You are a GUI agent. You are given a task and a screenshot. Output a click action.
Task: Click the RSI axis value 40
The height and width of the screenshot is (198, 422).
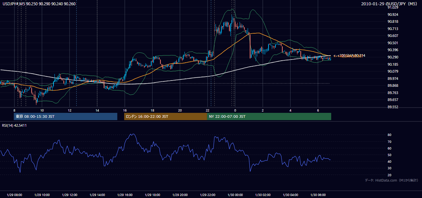click(390, 161)
